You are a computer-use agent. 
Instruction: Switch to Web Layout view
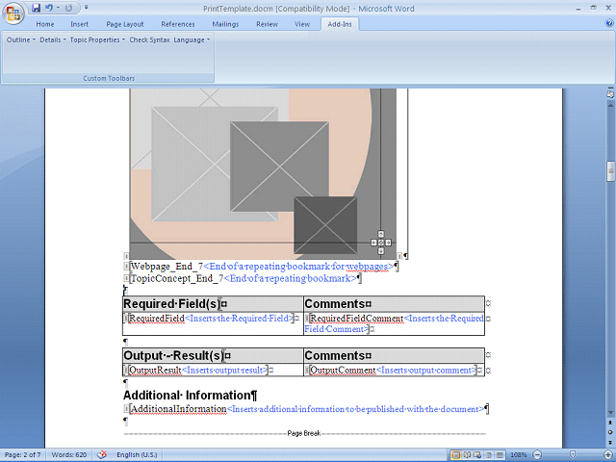pos(477,455)
